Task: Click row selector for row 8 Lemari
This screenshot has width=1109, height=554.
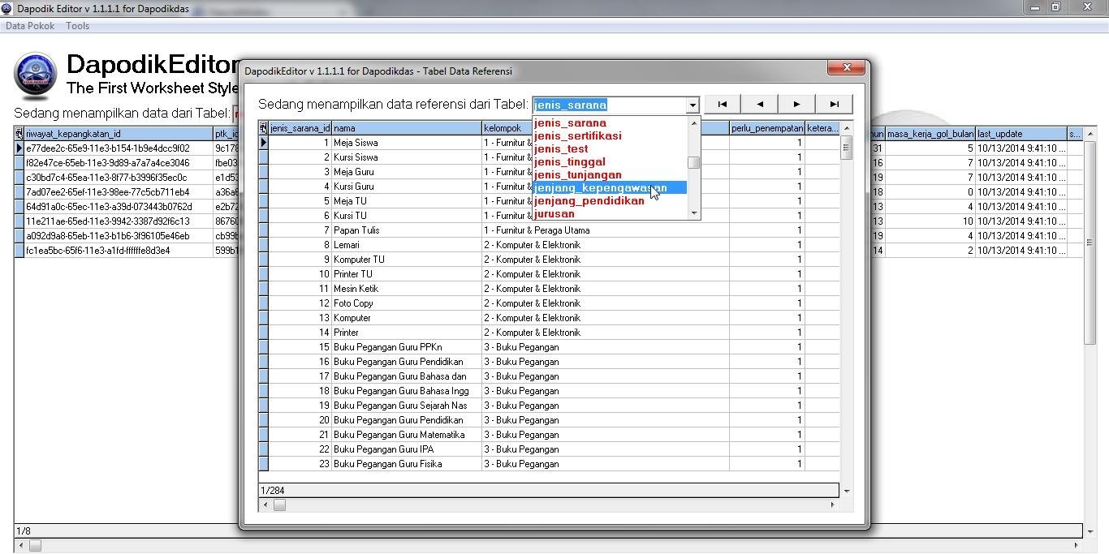Action: [264, 245]
